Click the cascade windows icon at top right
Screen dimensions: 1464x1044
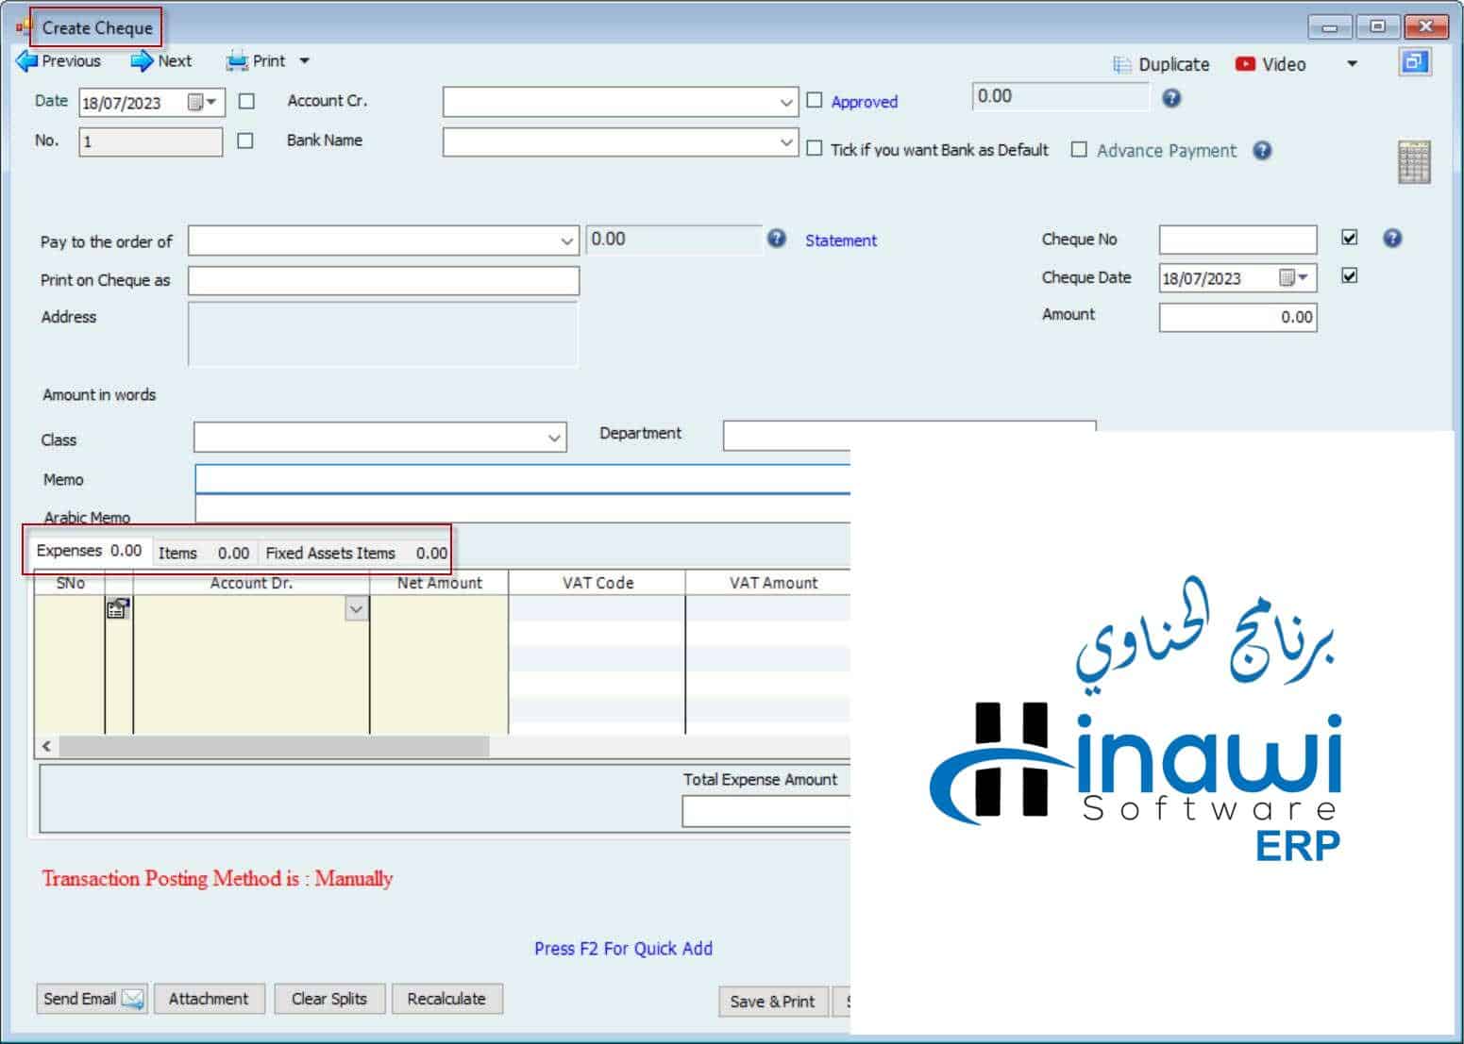(x=1414, y=62)
